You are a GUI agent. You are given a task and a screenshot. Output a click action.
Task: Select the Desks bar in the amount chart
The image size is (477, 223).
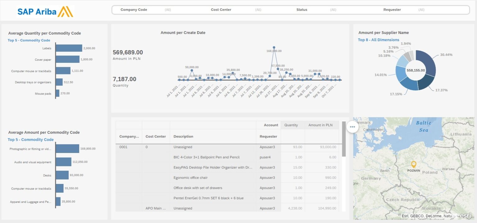pos(61,175)
